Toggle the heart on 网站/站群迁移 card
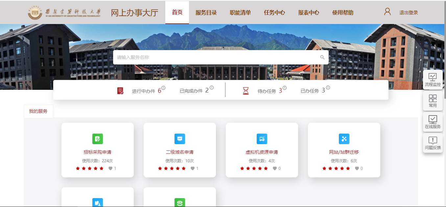Viewport: 446px width, 207px height. pos(357,168)
